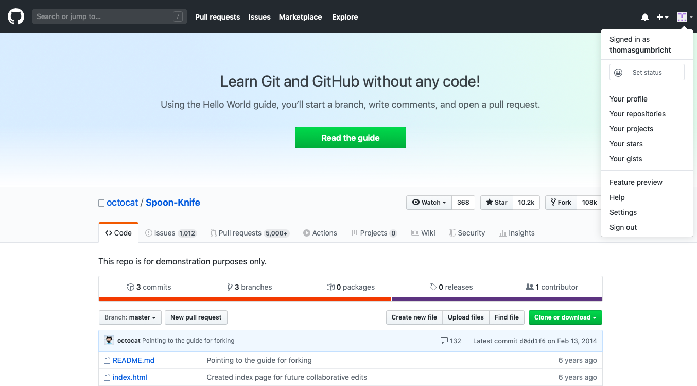Screen dimensions: 697x386
Task: Click the comment bubble icon showing 132
Action: coord(444,341)
